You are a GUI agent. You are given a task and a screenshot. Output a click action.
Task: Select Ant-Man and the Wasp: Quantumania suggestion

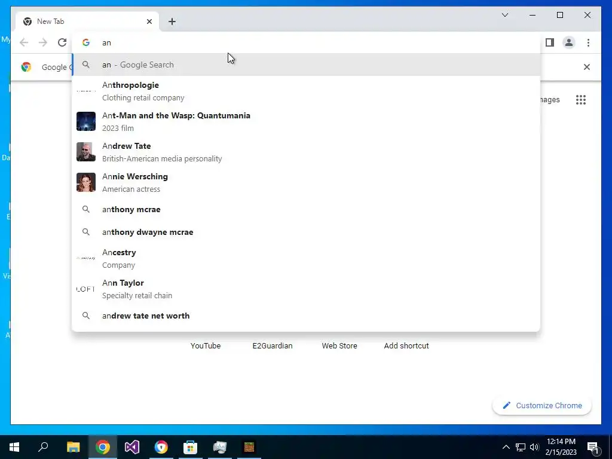click(x=306, y=122)
